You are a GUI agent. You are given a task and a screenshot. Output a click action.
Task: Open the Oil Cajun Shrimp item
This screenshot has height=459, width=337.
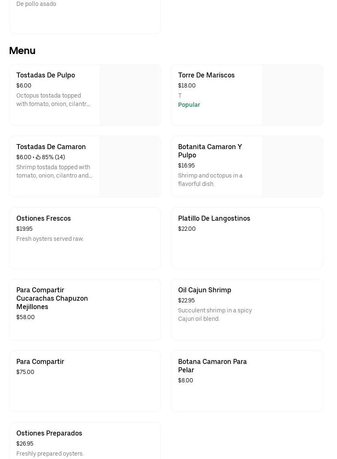pyautogui.click(x=247, y=310)
